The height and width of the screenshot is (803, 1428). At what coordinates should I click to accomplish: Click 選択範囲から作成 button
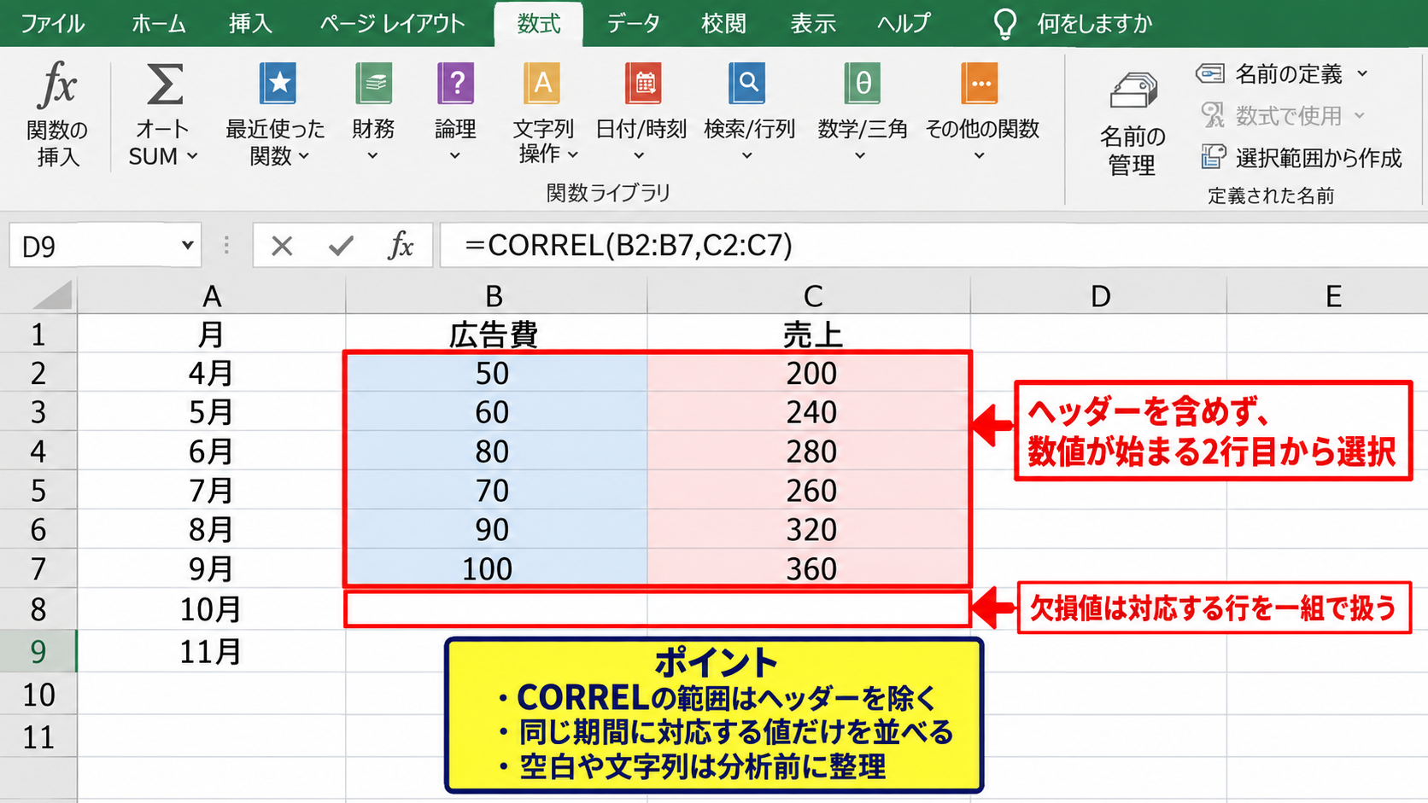coord(1302,157)
